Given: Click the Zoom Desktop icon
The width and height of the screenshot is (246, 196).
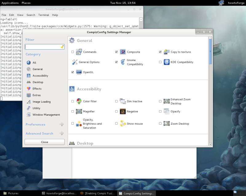Looking at the screenshot, I should [x=166, y=124].
